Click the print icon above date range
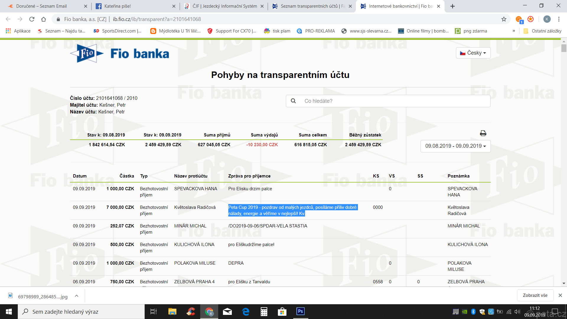Viewport: 567px width, 319px height. (483, 133)
